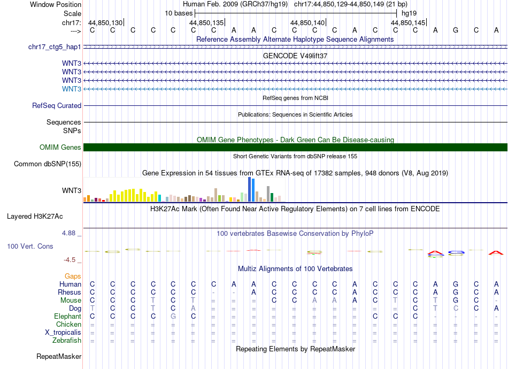Click the 100 Vert. Cons label

(x=30, y=246)
